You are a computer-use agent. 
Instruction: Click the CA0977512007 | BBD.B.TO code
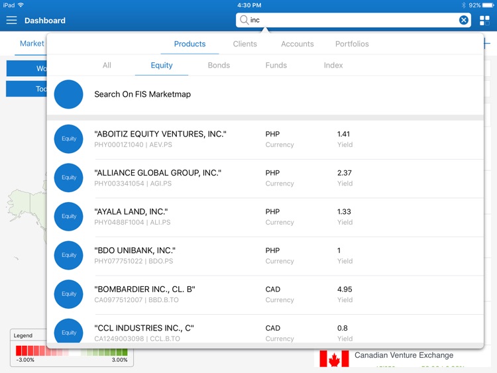point(137,300)
